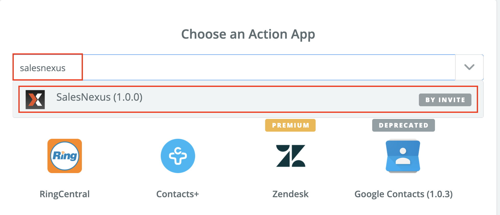
Task: Click the SalesNexus X logo icon
Action: (35, 100)
